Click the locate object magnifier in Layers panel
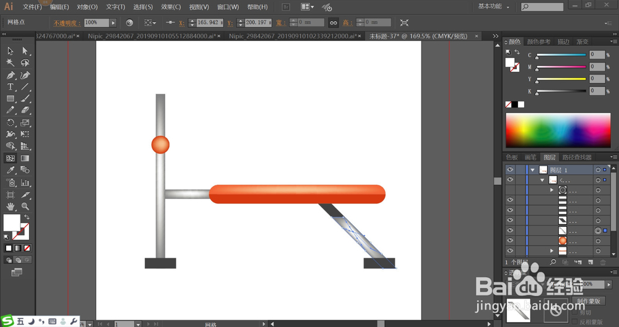Screen dimensions: 619x327 (x=553, y=262)
